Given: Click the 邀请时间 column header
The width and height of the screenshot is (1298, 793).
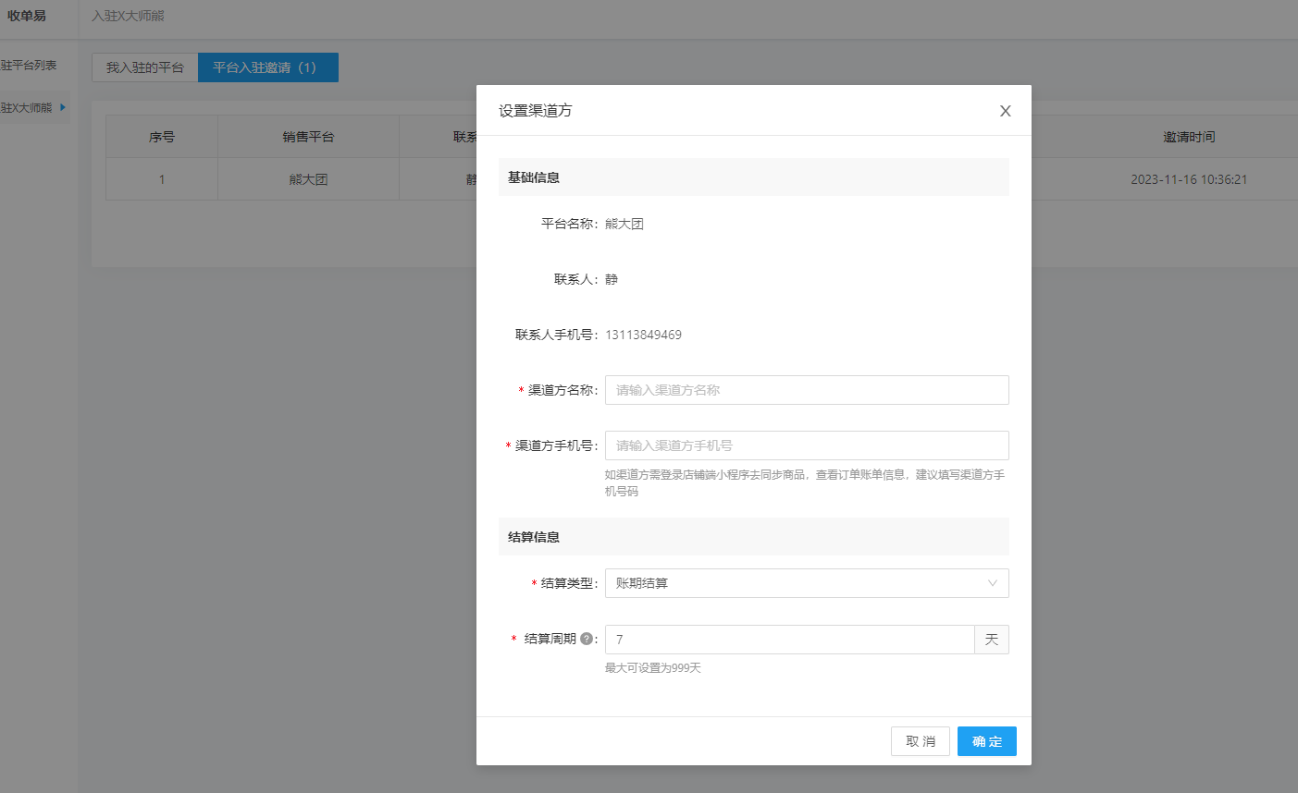Looking at the screenshot, I should pyautogui.click(x=1189, y=137).
